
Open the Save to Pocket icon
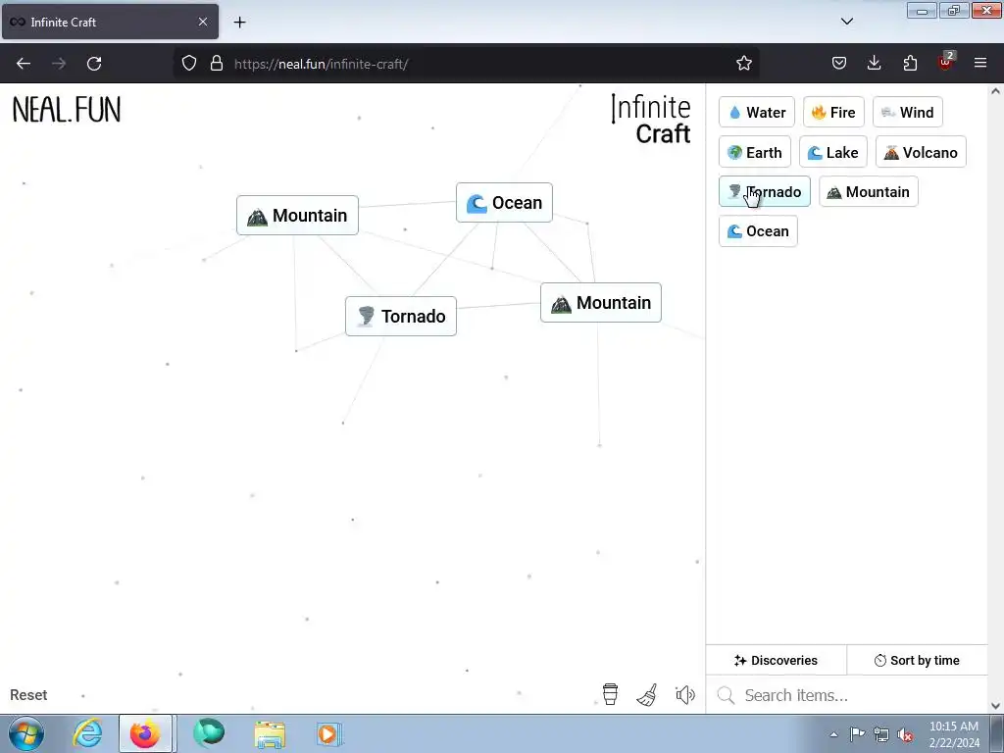coord(839,63)
